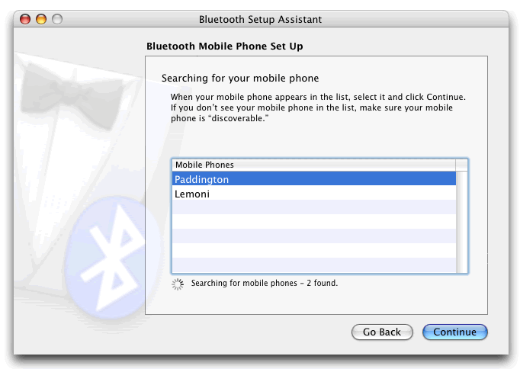520x369 pixels.
Task: Choose the Lemoni phone entry
Action: tap(313, 194)
